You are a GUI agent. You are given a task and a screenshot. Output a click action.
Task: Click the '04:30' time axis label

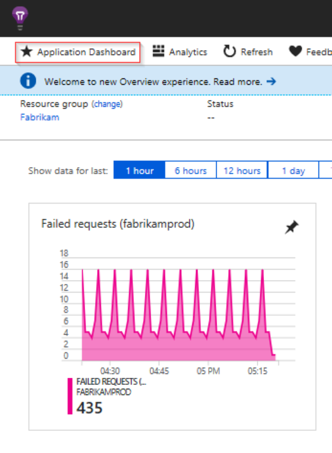(x=110, y=371)
